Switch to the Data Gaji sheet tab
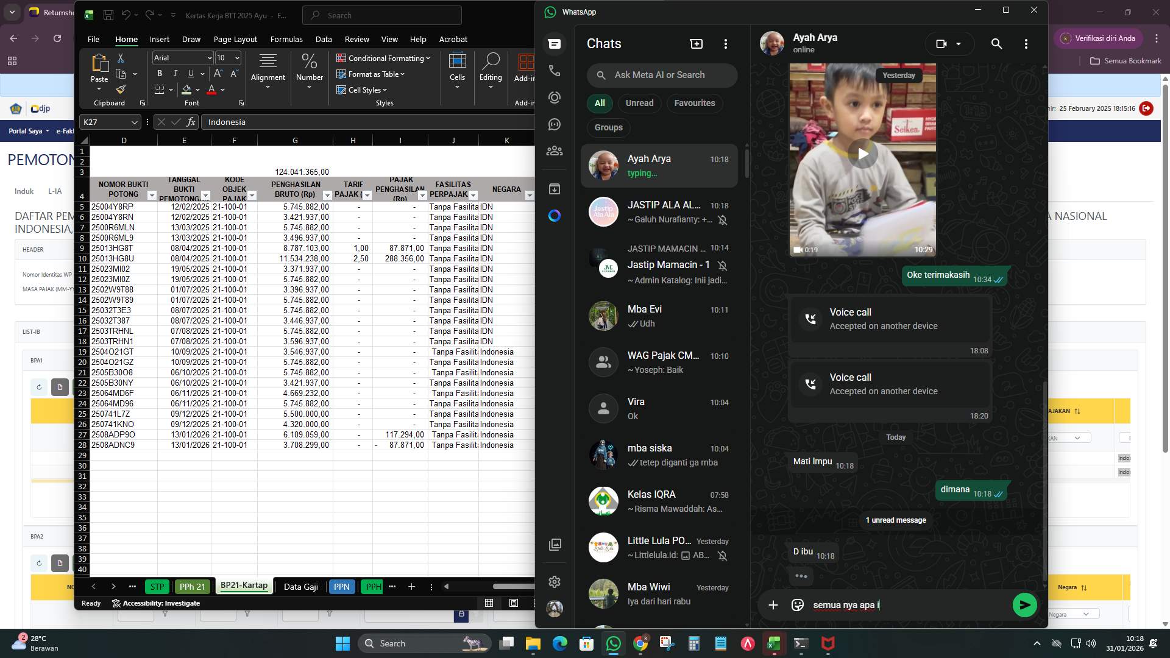Screen dimensions: 1170x658 [x=300, y=587]
